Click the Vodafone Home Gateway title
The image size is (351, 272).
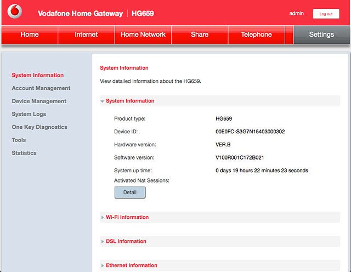tap(81, 13)
